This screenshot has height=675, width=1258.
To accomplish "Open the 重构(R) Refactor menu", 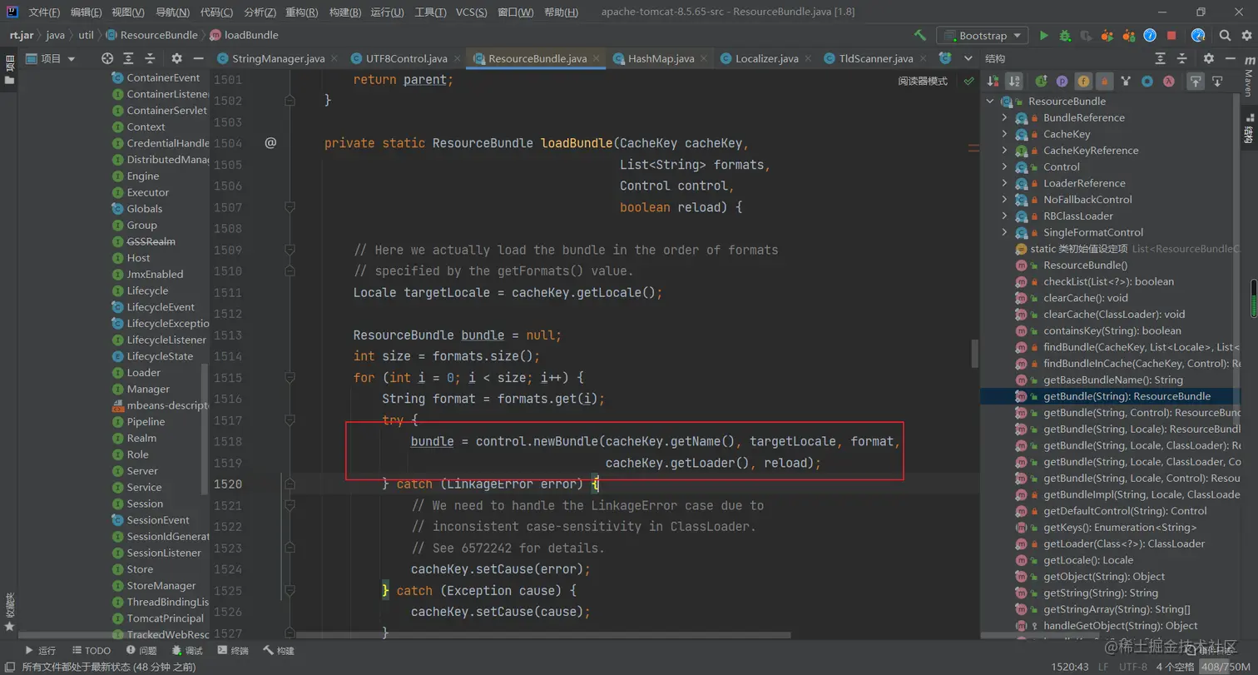I will pyautogui.click(x=301, y=12).
